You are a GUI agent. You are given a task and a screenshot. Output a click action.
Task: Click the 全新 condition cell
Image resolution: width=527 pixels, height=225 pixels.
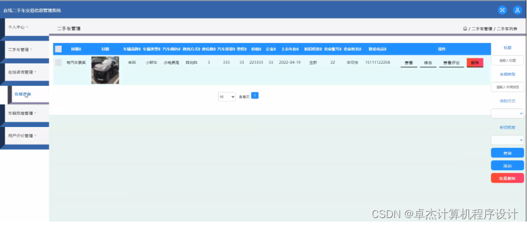pyautogui.click(x=313, y=63)
